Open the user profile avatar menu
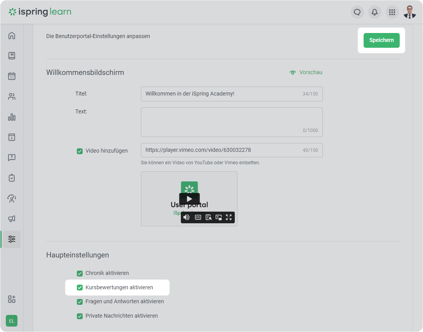The width and height of the screenshot is (423, 332). 409,12
